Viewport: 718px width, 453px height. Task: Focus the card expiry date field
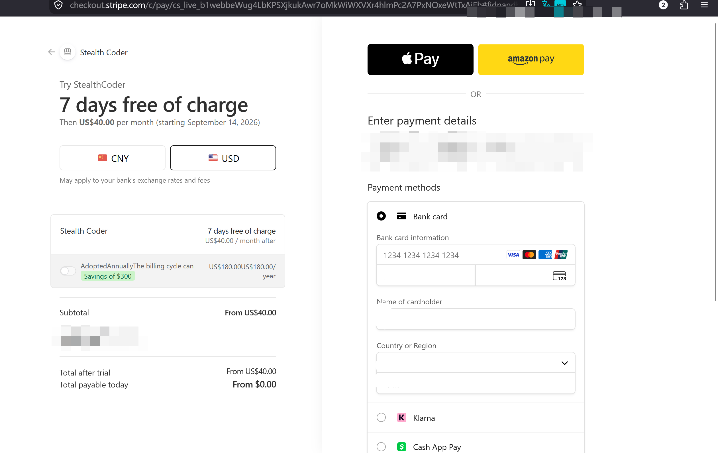pos(426,275)
